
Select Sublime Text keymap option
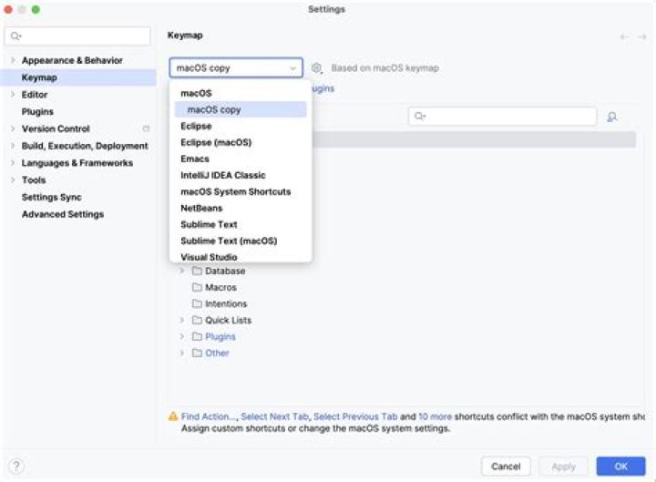coord(209,224)
